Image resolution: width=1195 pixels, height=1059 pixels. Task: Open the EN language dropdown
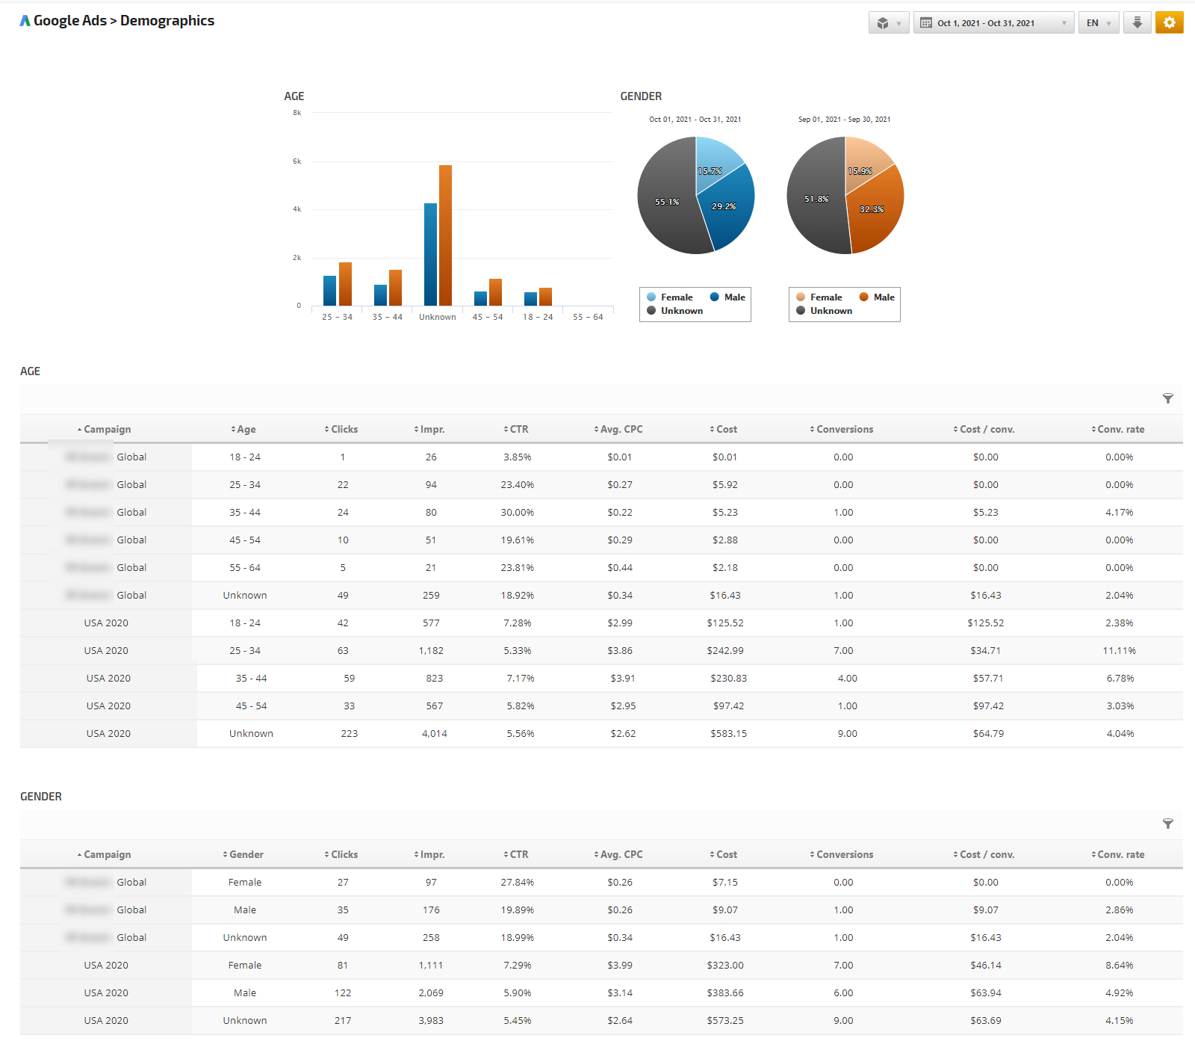pos(1098,23)
